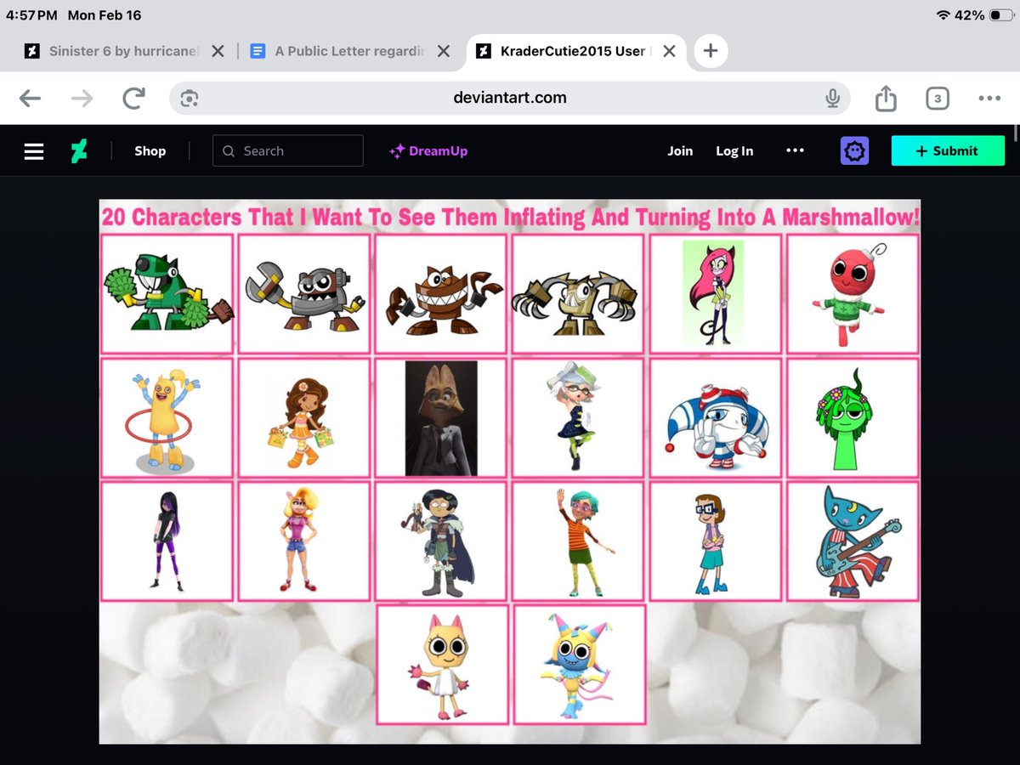Open the DeviantArt hamburger menu

[x=34, y=151]
